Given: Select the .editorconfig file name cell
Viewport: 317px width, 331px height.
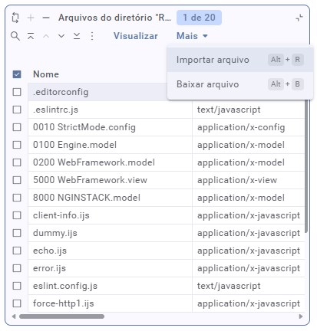Looking at the screenshot, I should pyautogui.click(x=97, y=92).
